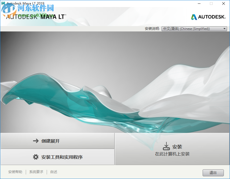Viewport: 230px width, 179px height.
Task: Click the gear icon beside 安装工具和实用程序
Action: (36, 157)
